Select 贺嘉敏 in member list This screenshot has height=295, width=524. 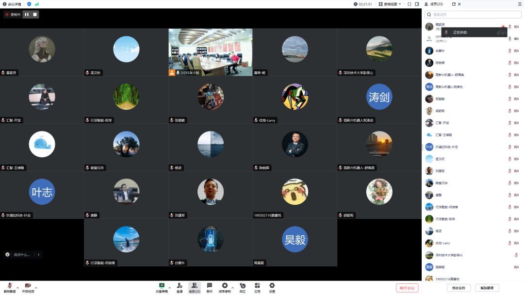pyautogui.click(x=473, y=99)
